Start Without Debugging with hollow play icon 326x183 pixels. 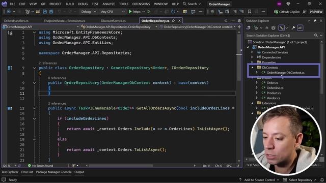click(149, 12)
